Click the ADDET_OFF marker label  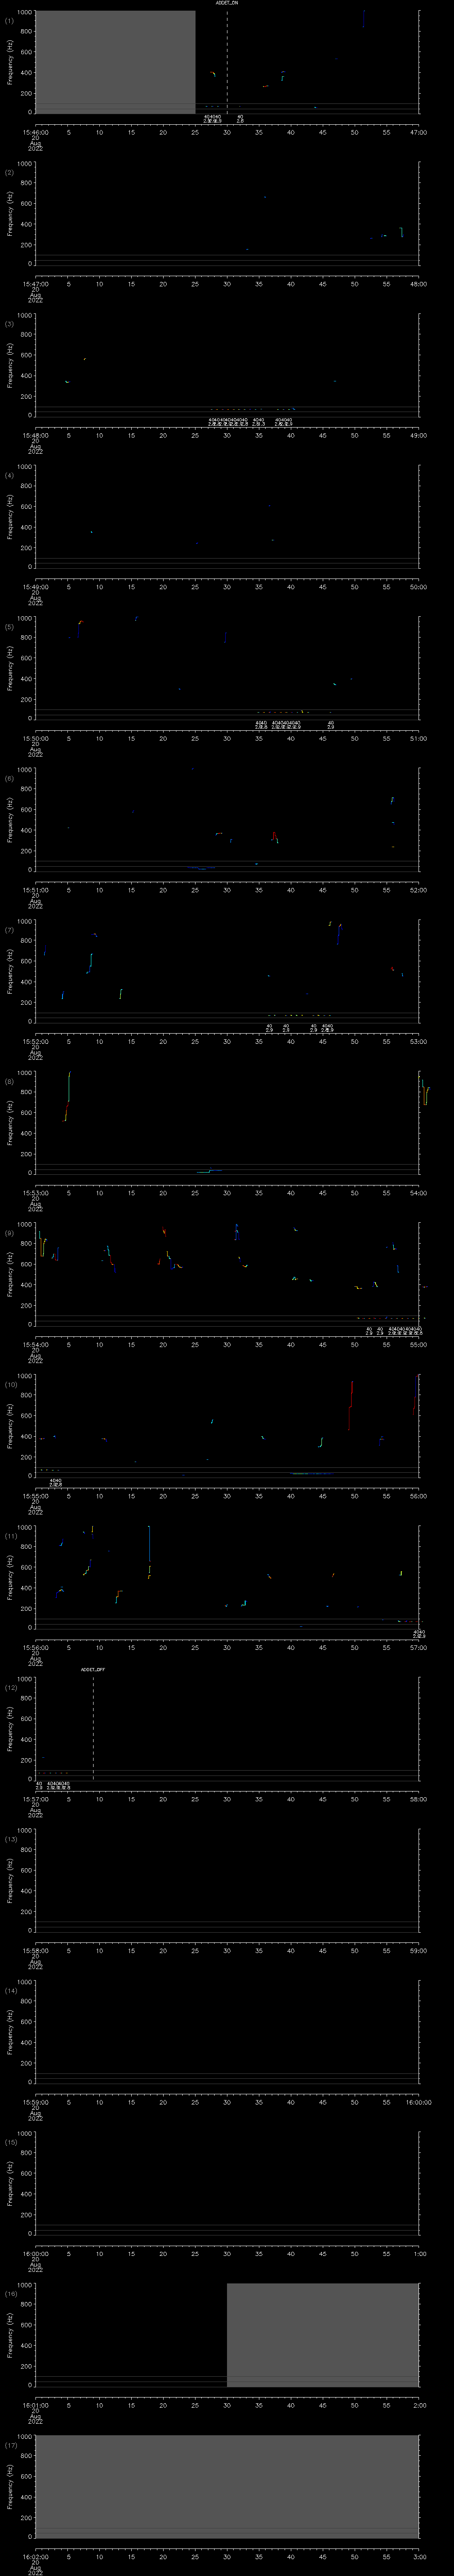coord(93,1669)
